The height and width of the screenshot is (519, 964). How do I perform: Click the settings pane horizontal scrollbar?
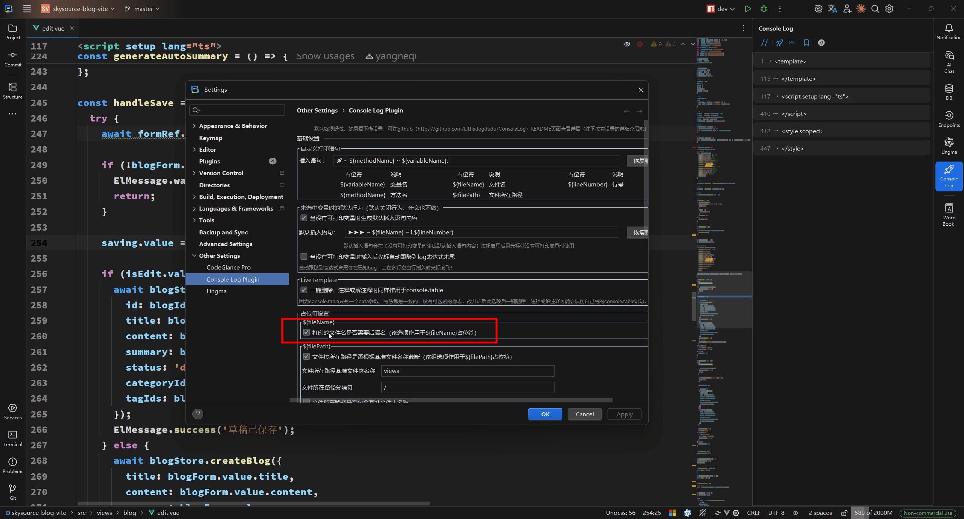[x=451, y=400]
